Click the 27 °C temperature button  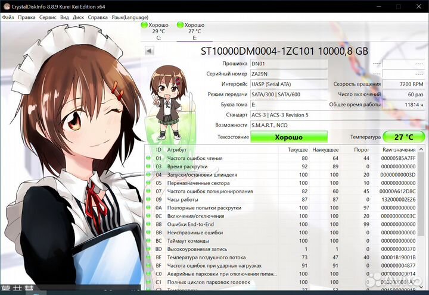[403, 137]
